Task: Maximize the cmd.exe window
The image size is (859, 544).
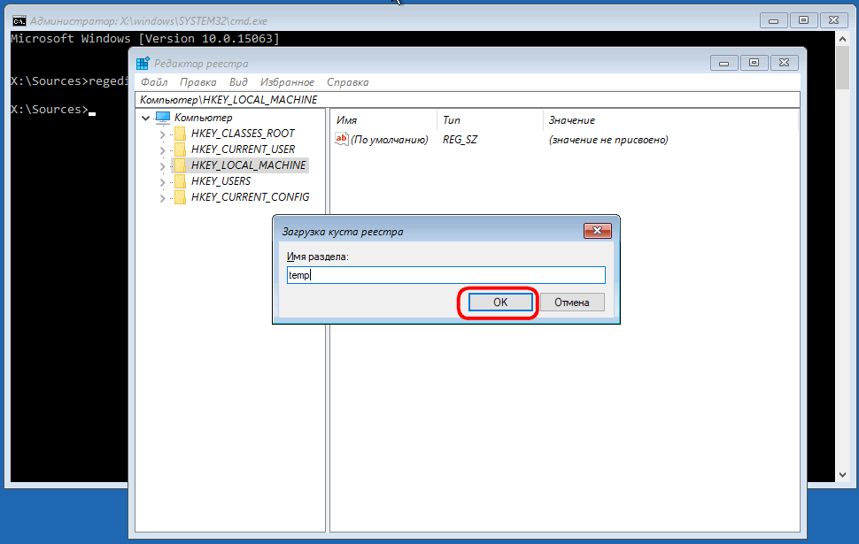Action: (804, 20)
